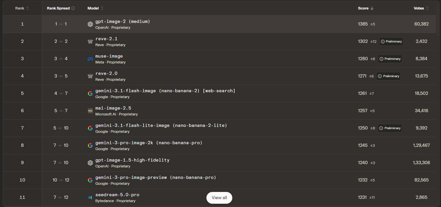Click the votes count 18,502
This screenshot has height=207, width=441.
pyautogui.click(x=421, y=94)
